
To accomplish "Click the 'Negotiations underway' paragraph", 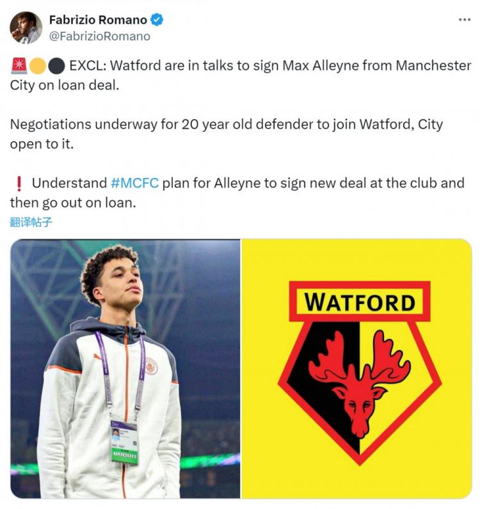I will [227, 134].
